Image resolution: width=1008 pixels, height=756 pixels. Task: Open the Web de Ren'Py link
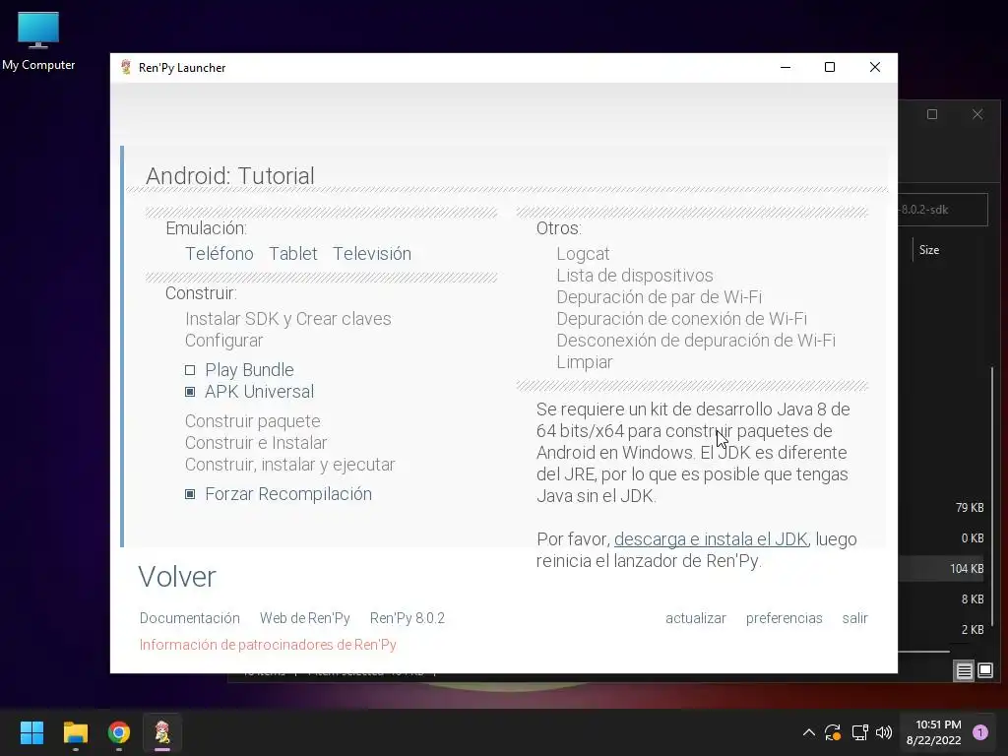[305, 618]
